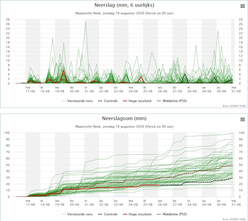Click the dashed Controle line end near 30 mm in Neerslagsom
Viewport: 248px width, 221px height.
232,178
